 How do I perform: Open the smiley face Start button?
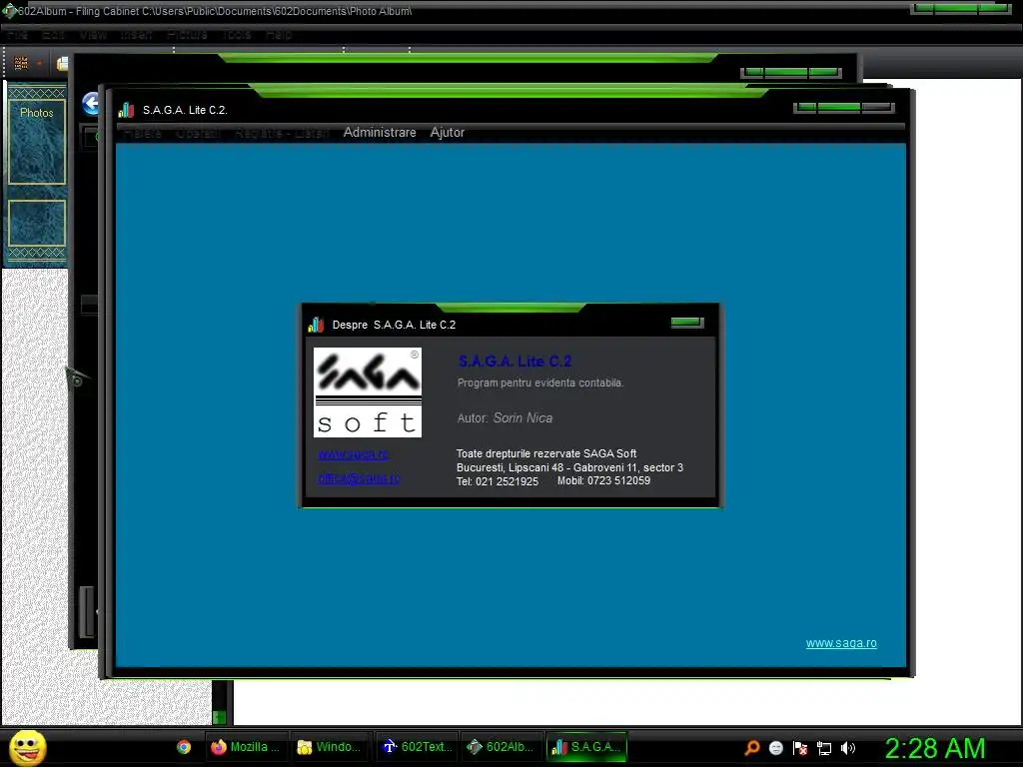[x=27, y=747]
